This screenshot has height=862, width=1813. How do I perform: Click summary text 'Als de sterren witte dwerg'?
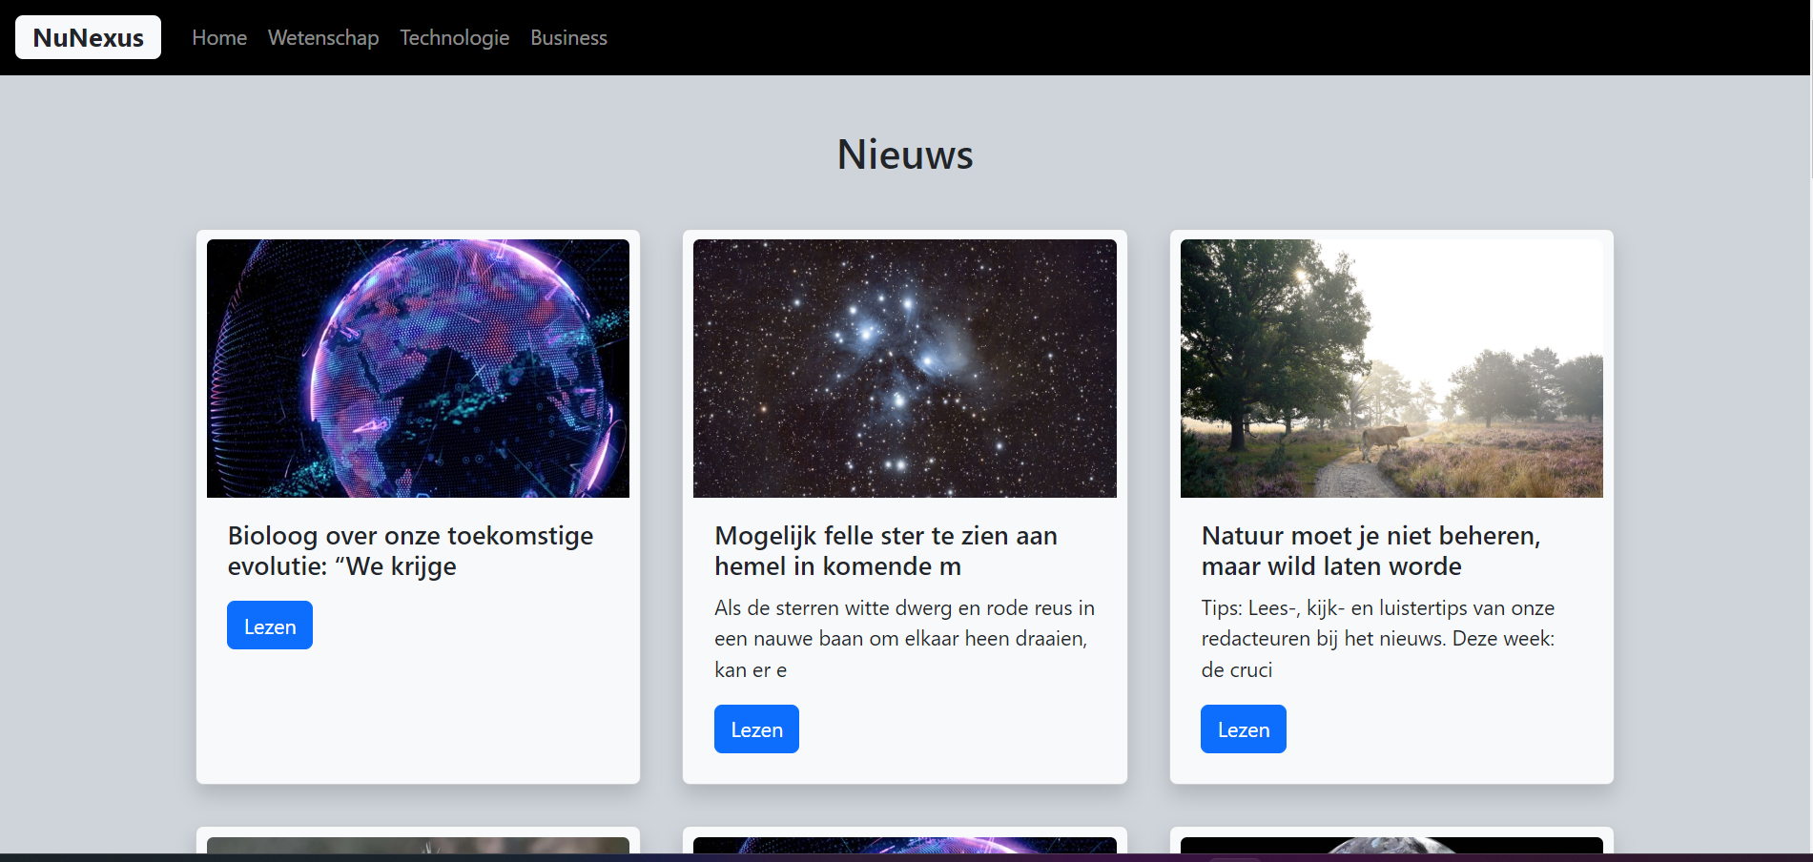pos(904,639)
